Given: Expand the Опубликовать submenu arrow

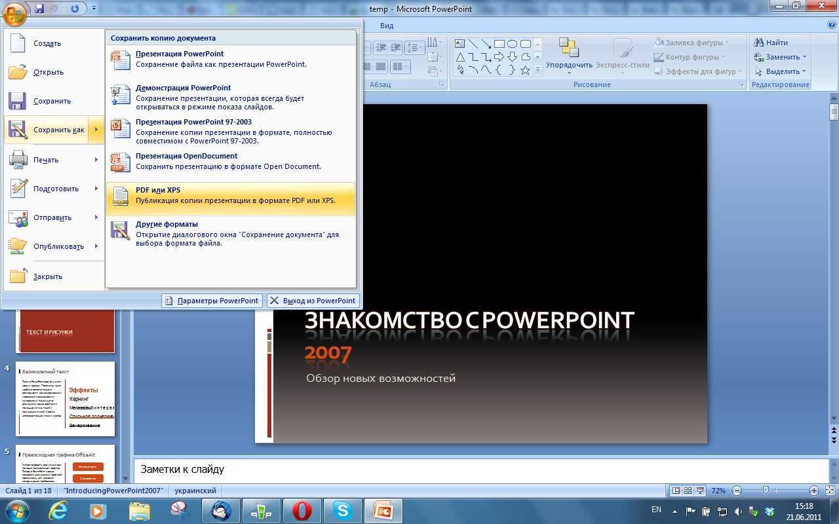Looking at the screenshot, I should click(96, 246).
